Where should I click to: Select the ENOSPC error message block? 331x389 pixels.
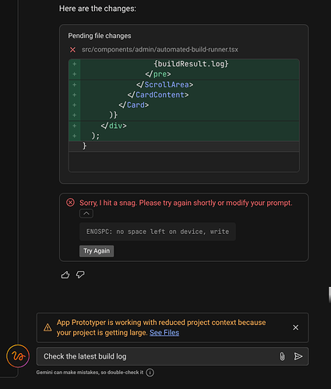click(x=157, y=232)
